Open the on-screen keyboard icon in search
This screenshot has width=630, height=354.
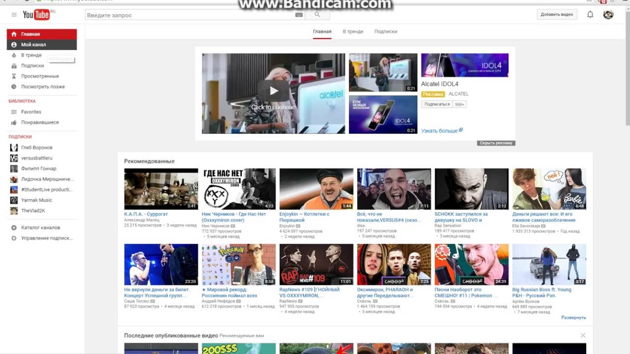299,15
